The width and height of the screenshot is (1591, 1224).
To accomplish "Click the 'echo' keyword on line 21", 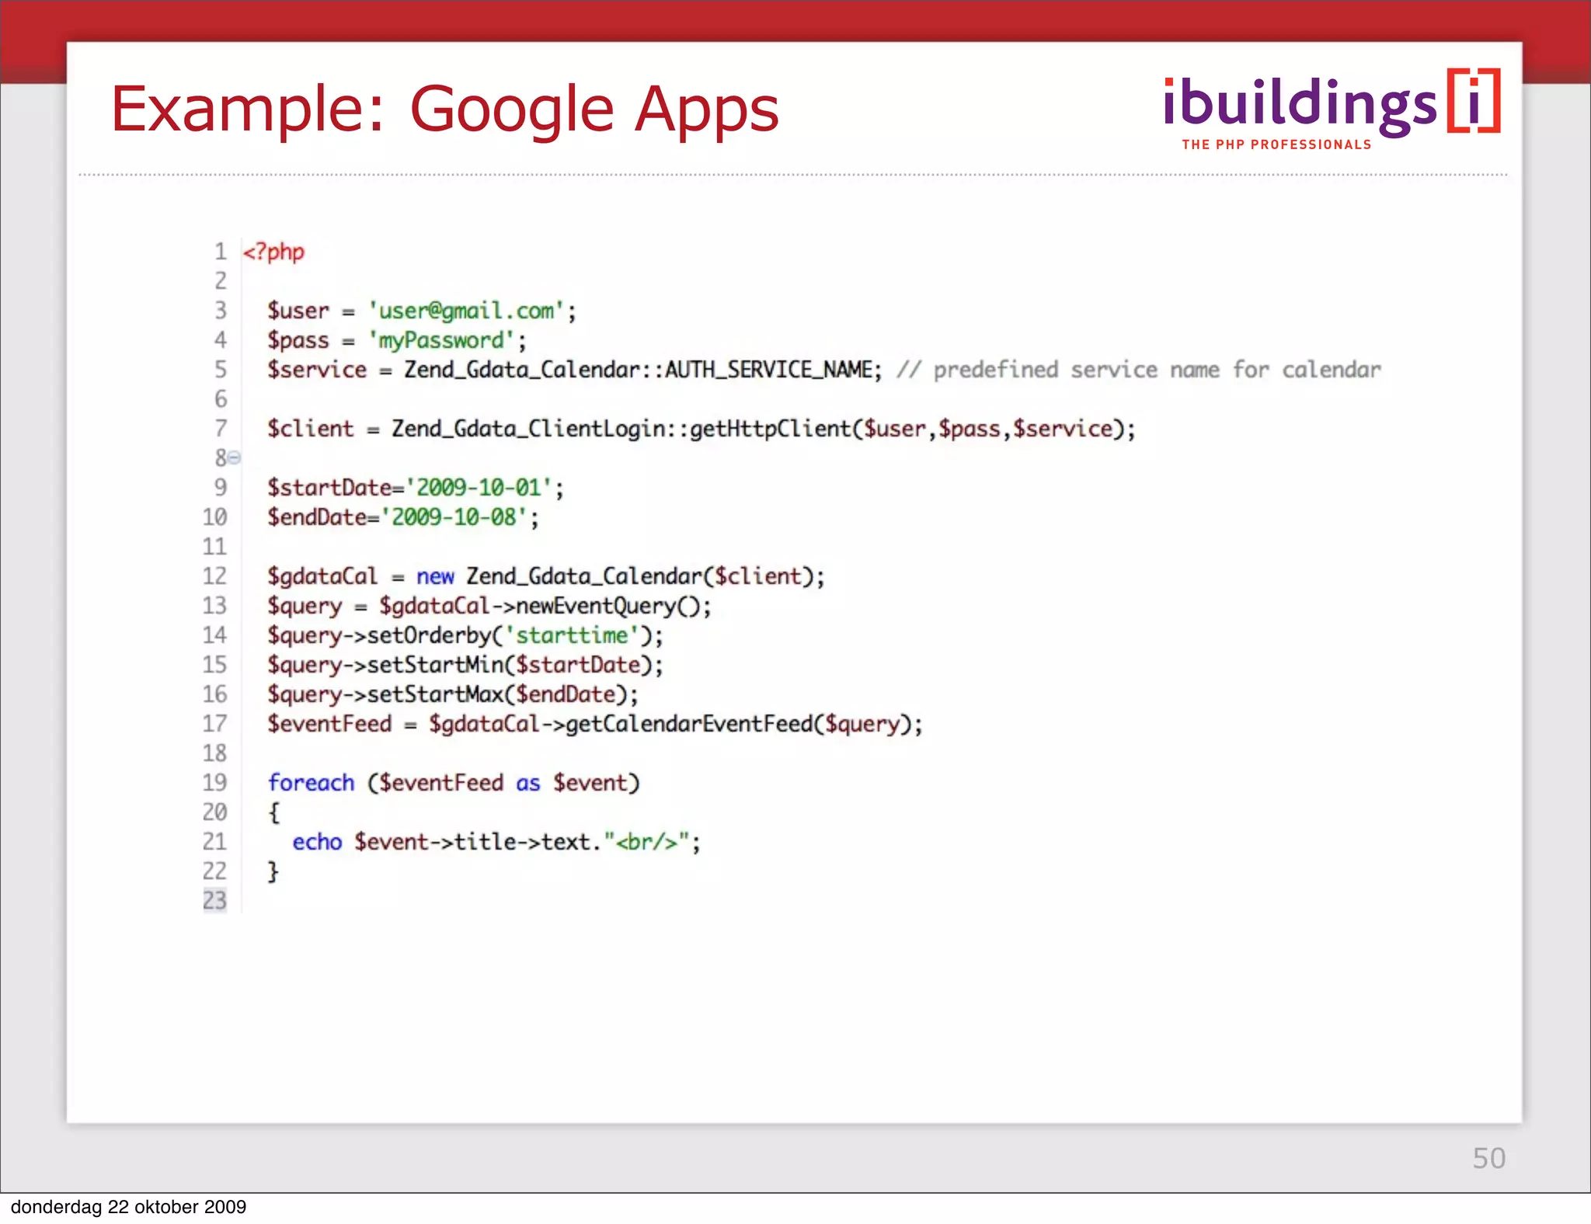I will click(317, 842).
